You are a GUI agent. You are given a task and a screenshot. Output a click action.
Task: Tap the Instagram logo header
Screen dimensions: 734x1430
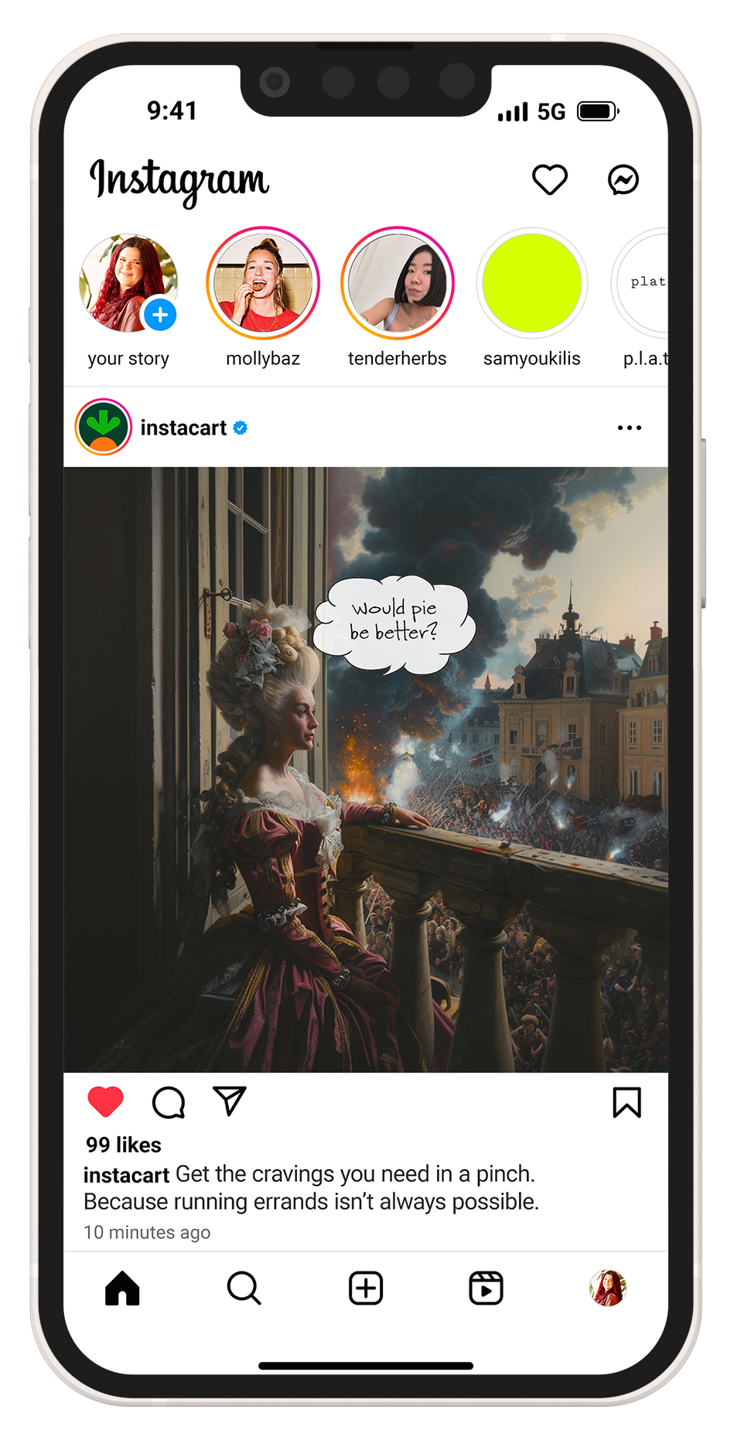[x=179, y=182]
